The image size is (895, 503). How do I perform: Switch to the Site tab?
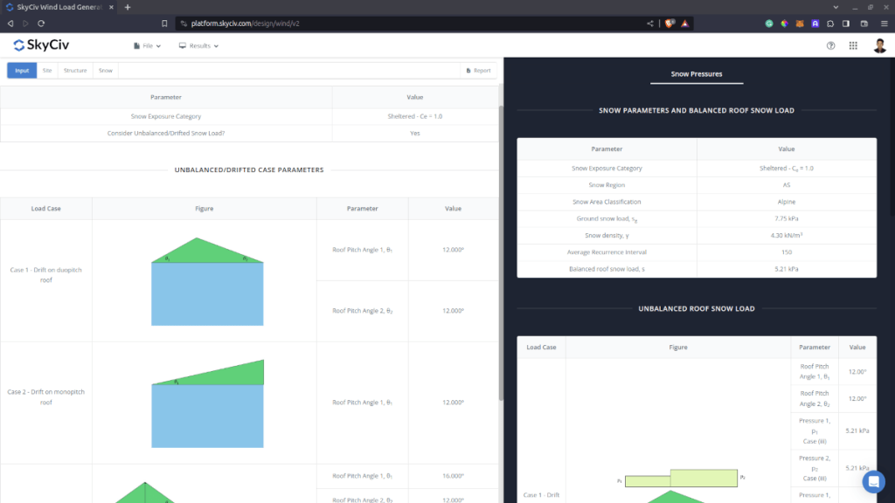[x=47, y=71]
